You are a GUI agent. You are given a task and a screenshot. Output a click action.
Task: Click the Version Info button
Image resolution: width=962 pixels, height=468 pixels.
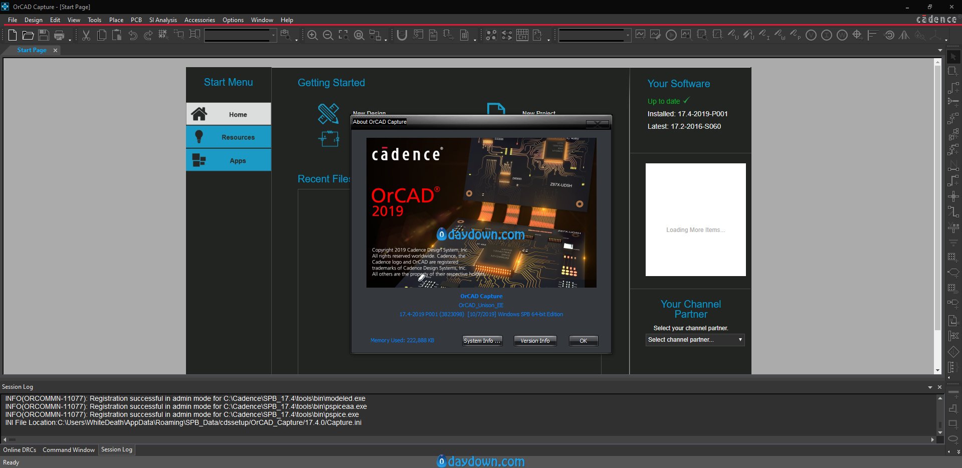click(535, 341)
